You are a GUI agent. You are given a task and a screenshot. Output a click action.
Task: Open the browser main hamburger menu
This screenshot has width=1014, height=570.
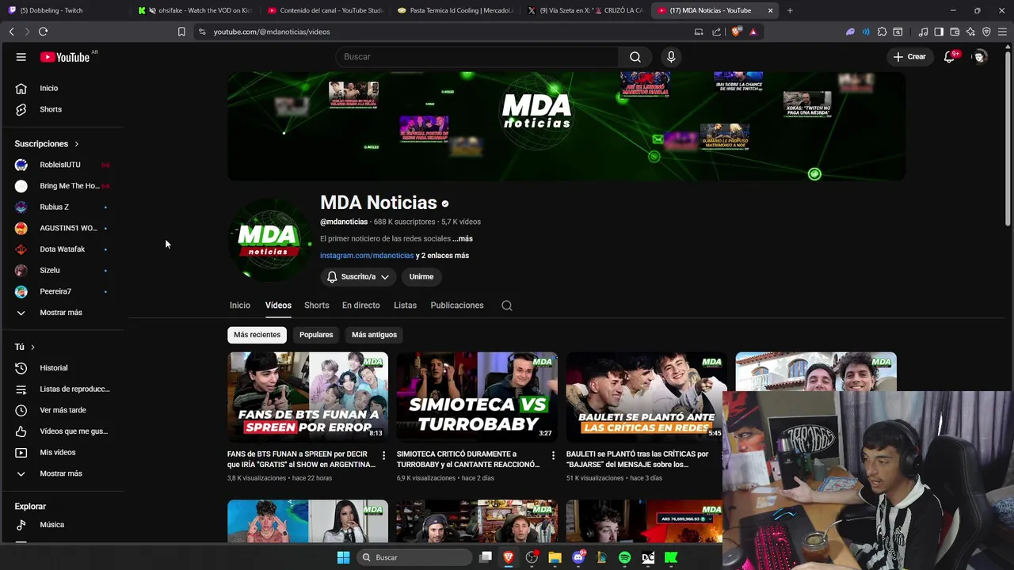coord(1002,32)
